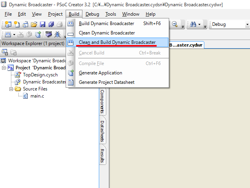
Task: Click Generate Application icon in Build menu
Action: 71,73
